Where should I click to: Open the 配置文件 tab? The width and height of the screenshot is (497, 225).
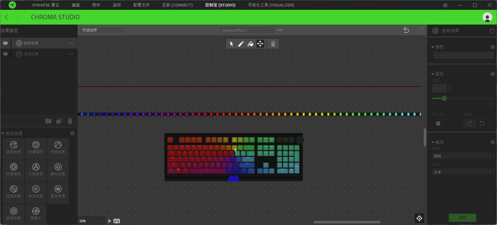(x=142, y=5)
